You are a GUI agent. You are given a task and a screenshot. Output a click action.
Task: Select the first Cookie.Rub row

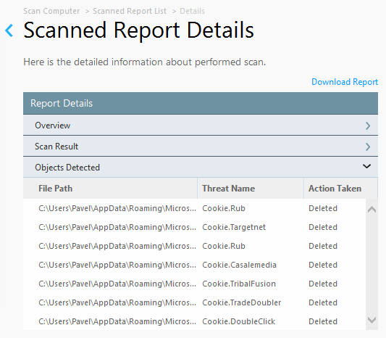195,208
